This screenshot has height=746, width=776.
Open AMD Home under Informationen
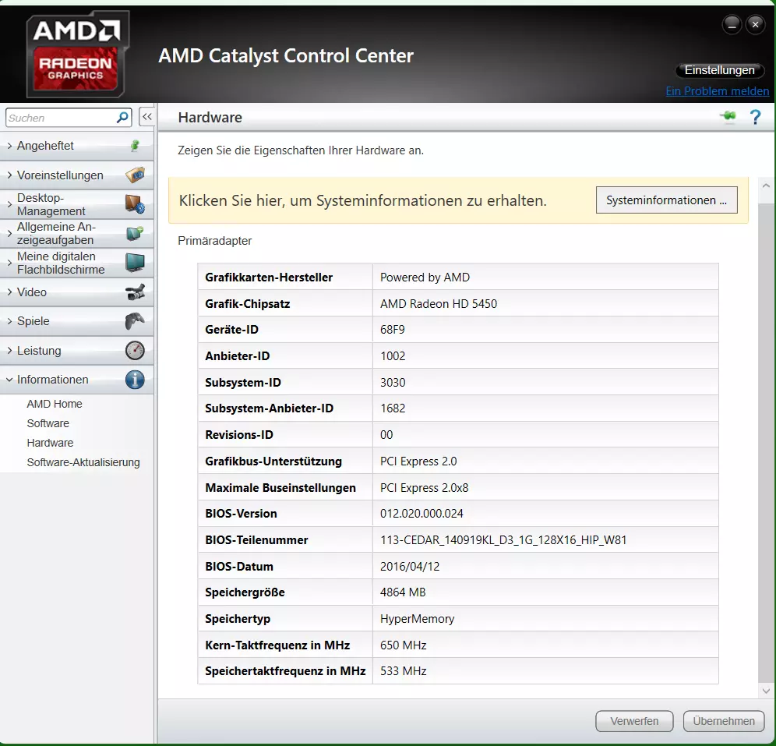pos(55,404)
